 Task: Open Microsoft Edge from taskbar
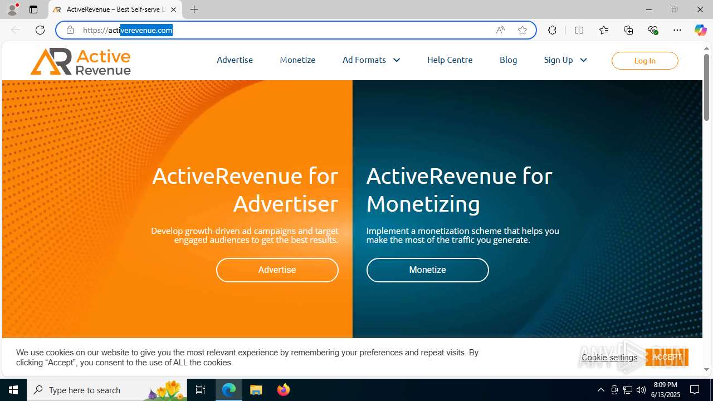(x=229, y=390)
